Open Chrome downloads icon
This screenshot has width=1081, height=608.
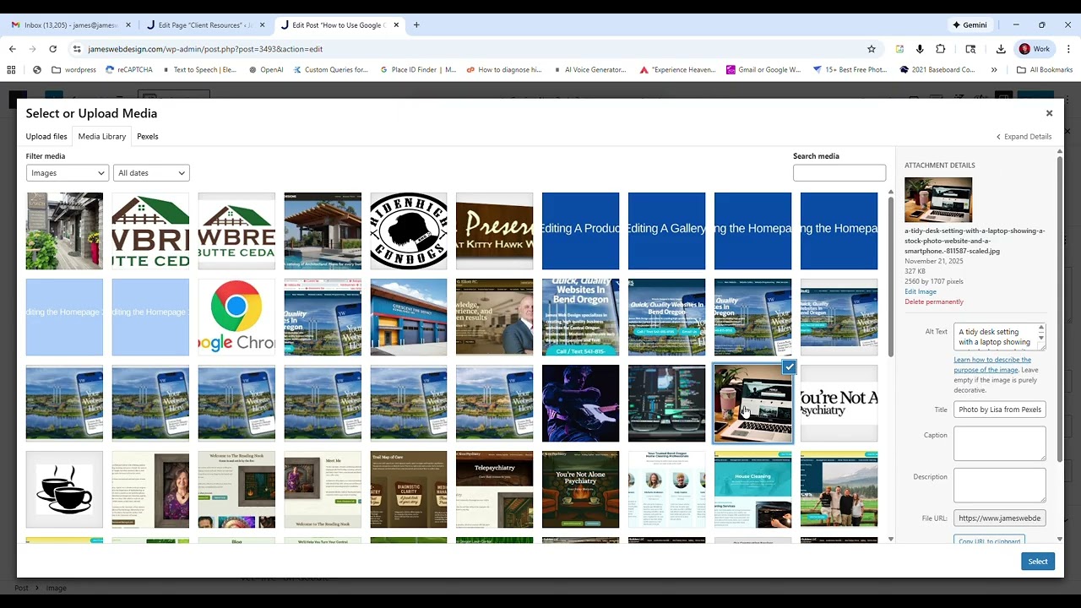(x=1001, y=49)
